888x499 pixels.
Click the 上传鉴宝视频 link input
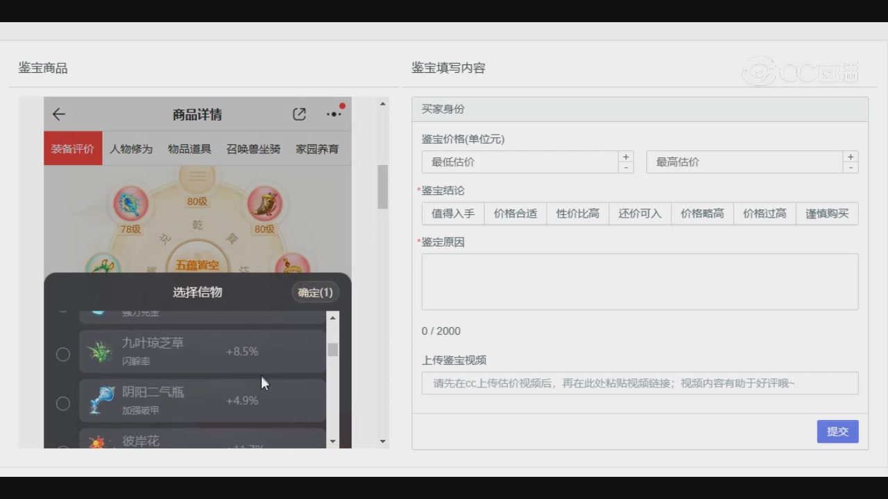point(640,383)
